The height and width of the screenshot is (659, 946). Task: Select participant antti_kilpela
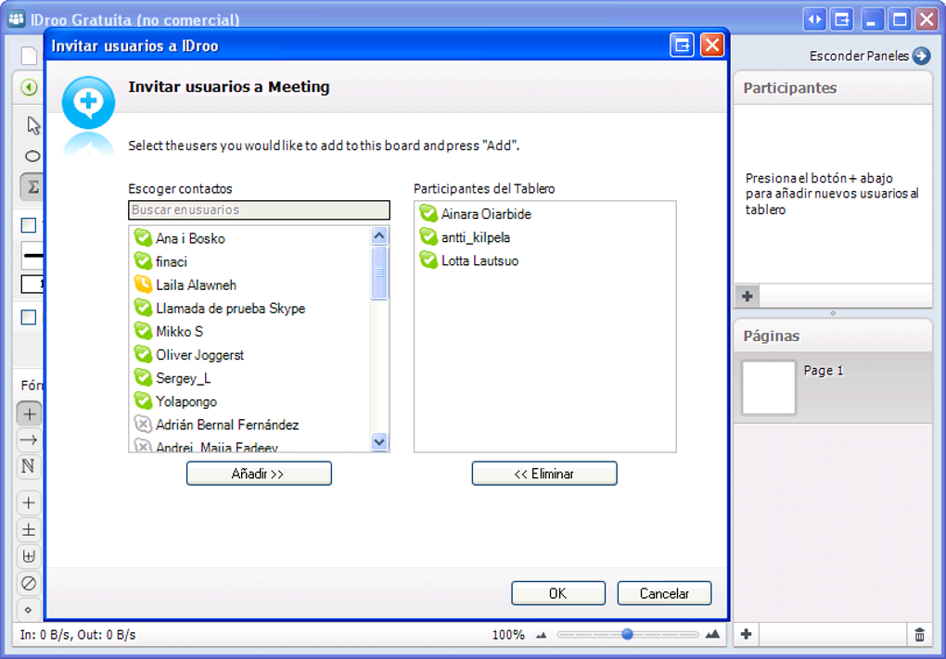pos(544,237)
